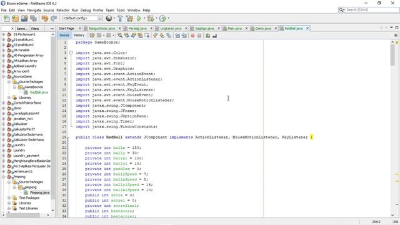The image size is (400, 225).
Task: Close the RedBall.java tab
Action: (307, 28)
